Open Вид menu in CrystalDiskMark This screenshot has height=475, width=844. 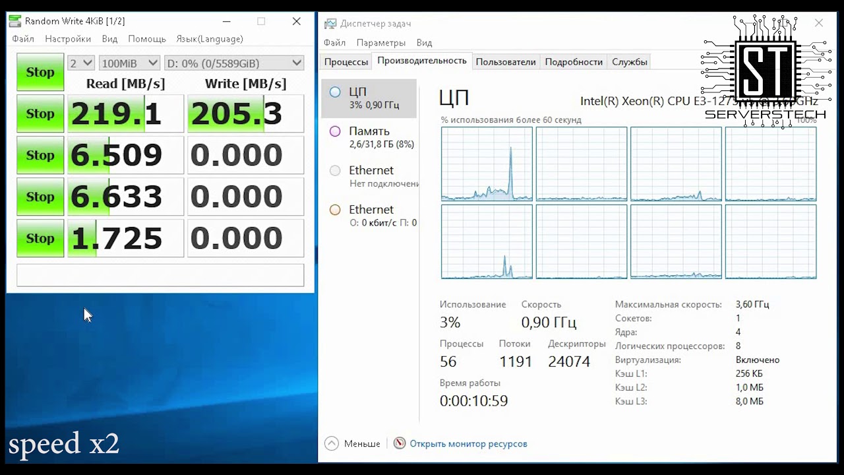[109, 39]
